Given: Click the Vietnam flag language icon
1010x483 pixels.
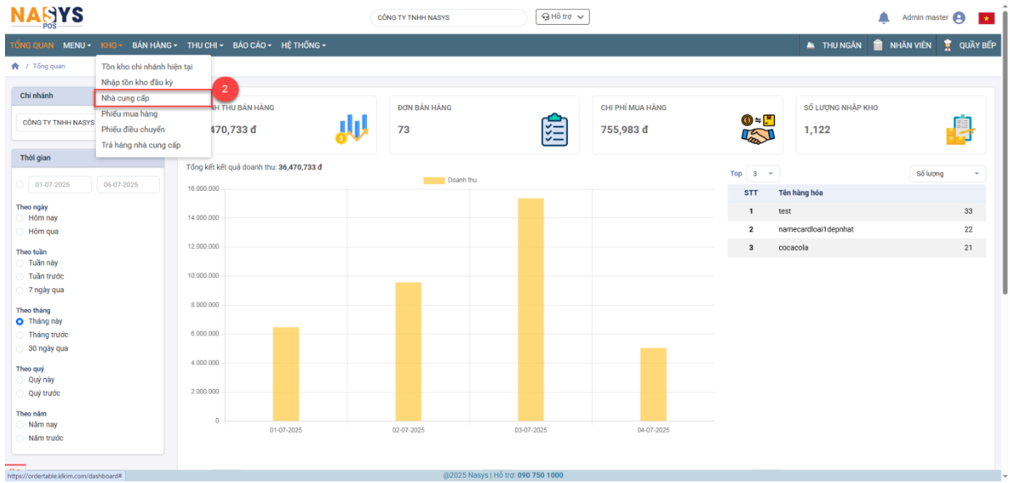Looking at the screenshot, I should click(987, 17).
